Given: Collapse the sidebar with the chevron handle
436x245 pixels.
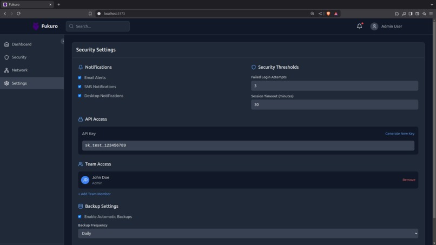Looking at the screenshot, I should [63, 41].
